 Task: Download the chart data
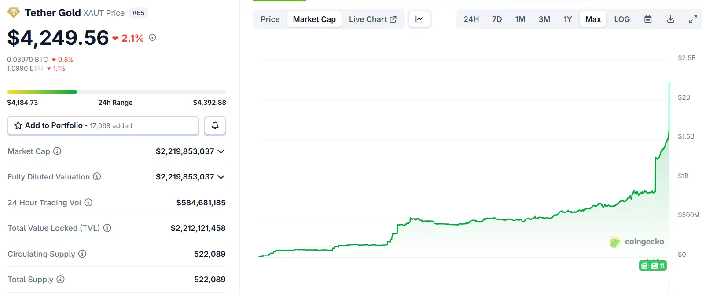coord(670,19)
